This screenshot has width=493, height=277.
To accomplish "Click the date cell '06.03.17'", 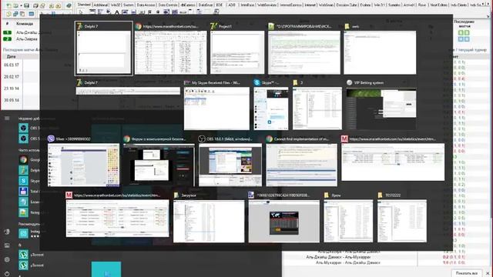I will [x=12, y=65].
